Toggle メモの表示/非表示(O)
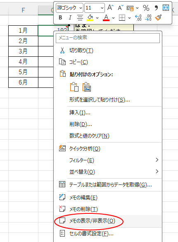Viewport: 178px width, 242px height. [x=108, y=221]
